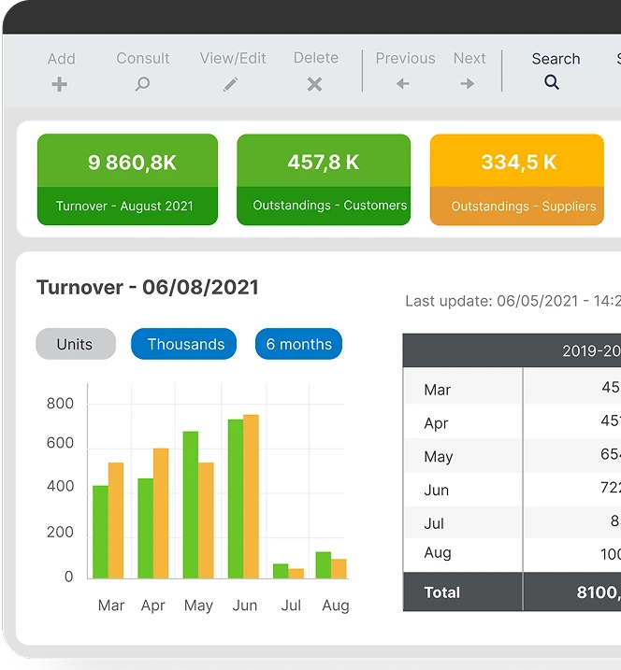Click the Add plus icon

(x=60, y=84)
